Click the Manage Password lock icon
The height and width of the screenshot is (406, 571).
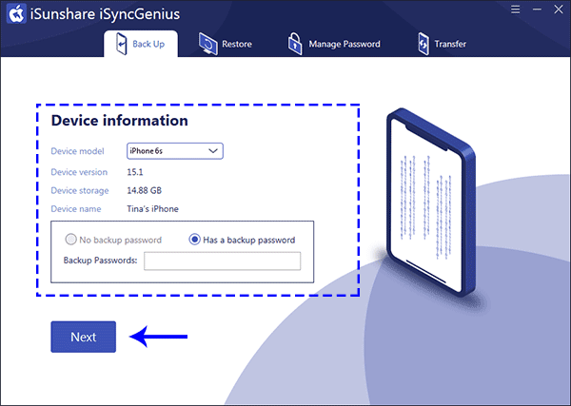pyautogui.click(x=295, y=44)
